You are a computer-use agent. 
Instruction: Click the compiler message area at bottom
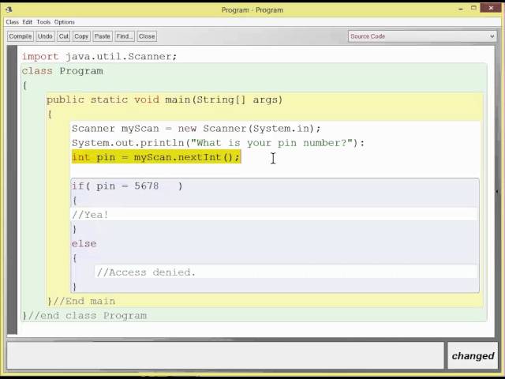[226, 356]
